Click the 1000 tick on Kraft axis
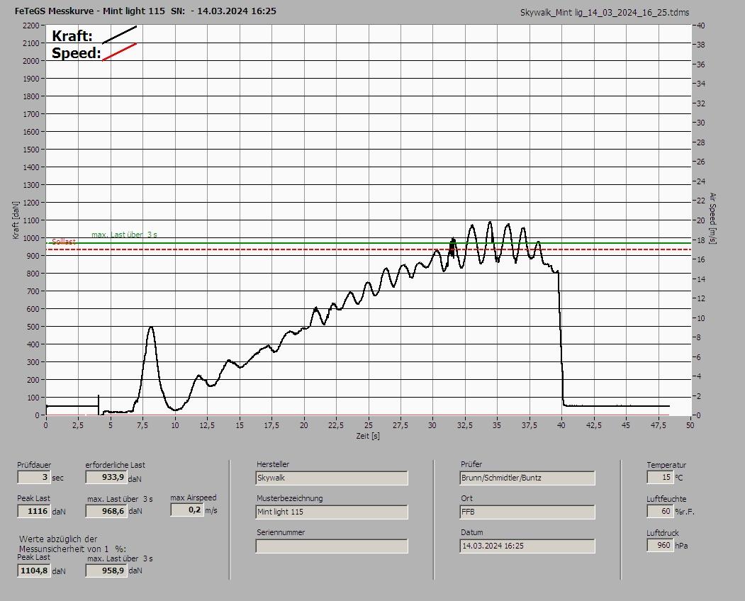 click(30, 238)
